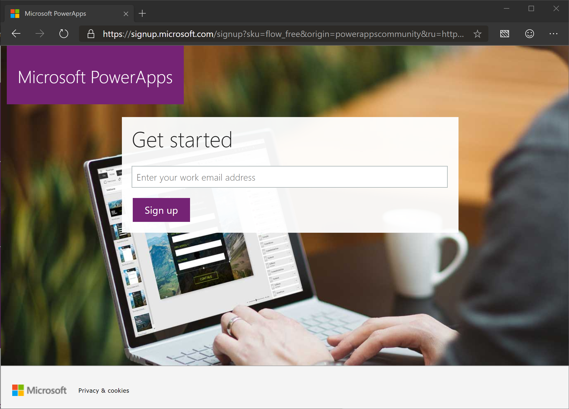Viewport: 569px width, 409px height.
Task: Click the PowerApps favicon on the tab
Action: 15,13
